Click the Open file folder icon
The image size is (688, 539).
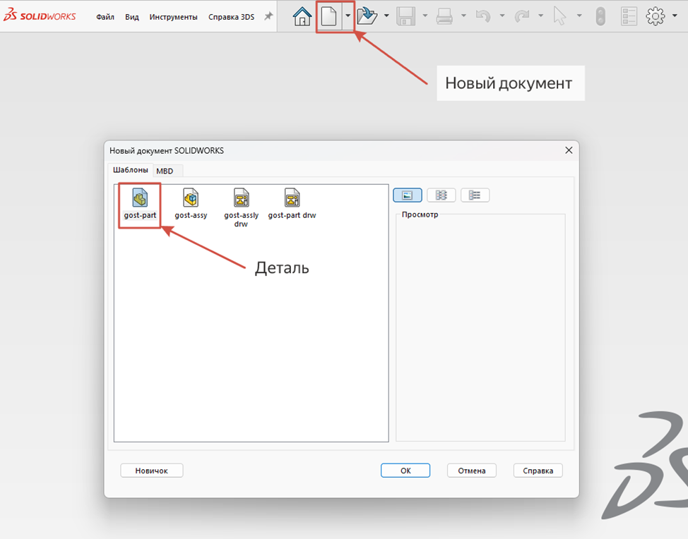coord(367,16)
